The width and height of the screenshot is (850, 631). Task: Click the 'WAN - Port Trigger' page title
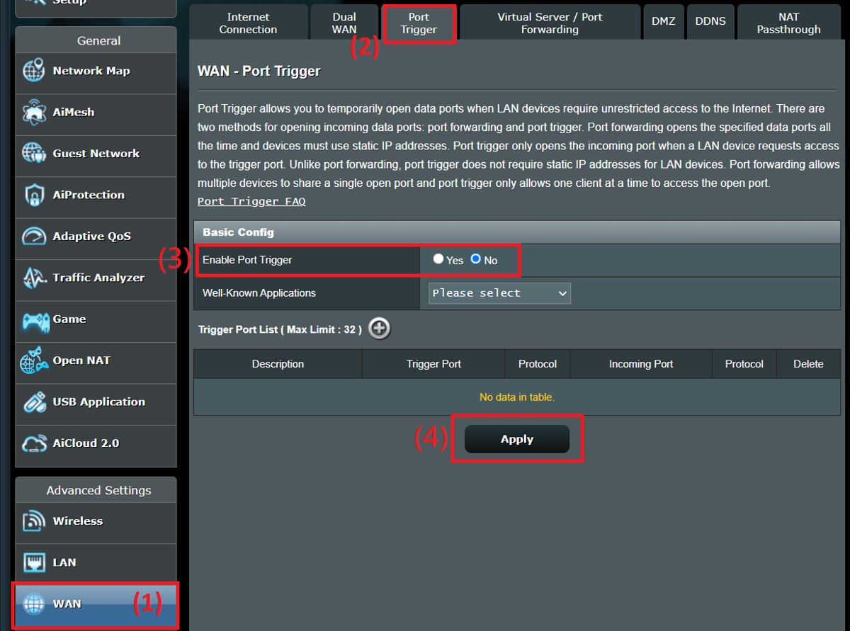coord(259,71)
